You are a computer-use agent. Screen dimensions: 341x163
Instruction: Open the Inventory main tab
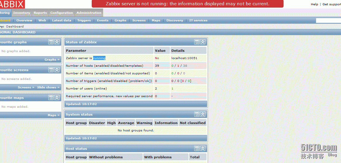[x=21, y=13]
